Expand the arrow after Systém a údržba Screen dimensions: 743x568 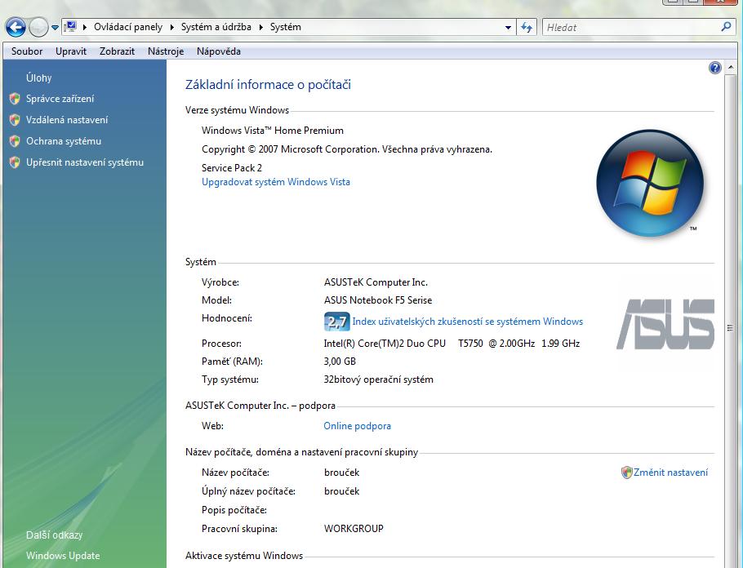pyautogui.click(x=260, y=28)
